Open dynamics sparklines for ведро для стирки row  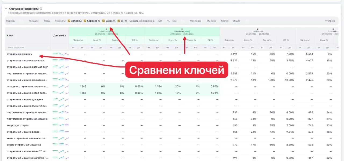(61, 125)
